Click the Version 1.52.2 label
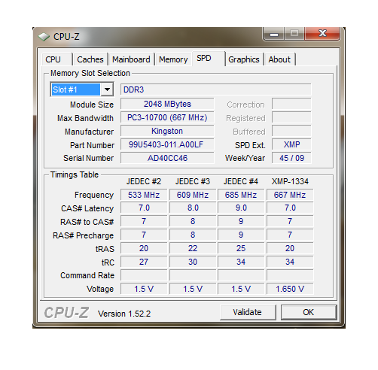The height and width of the screenshot is (370, 378). 124,314
